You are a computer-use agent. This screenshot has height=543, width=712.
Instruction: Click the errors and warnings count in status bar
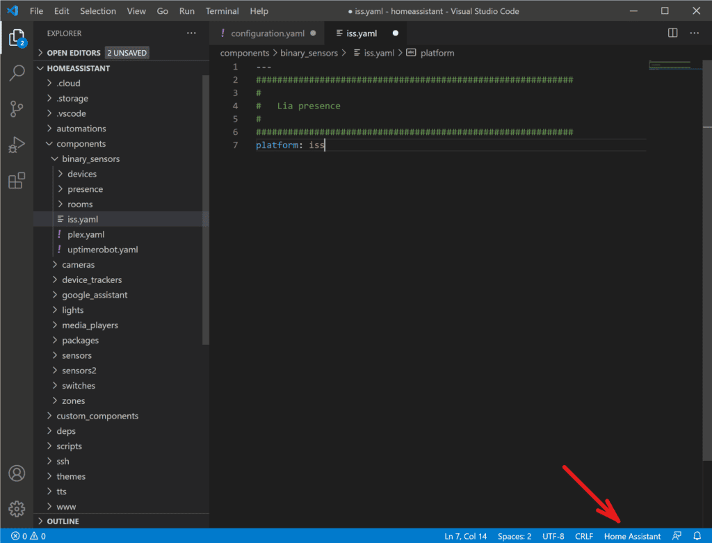point(28,536)
